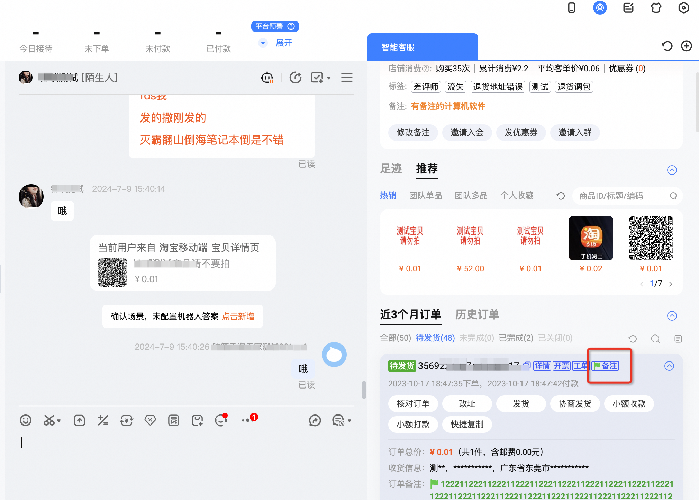Viewport: 699px width, 500px height.
Task: Search orders with magnifier icon
Action: (655, 339)
